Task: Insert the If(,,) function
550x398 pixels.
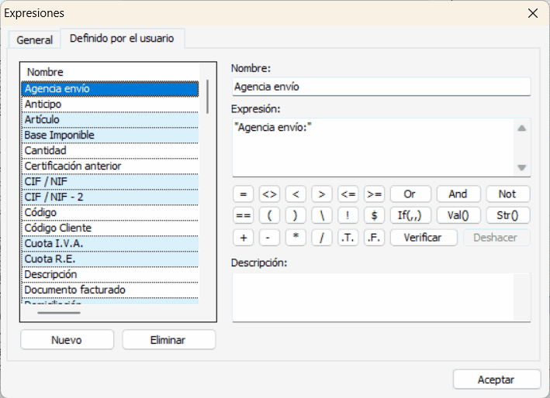Action: click(x=410, y=215)
